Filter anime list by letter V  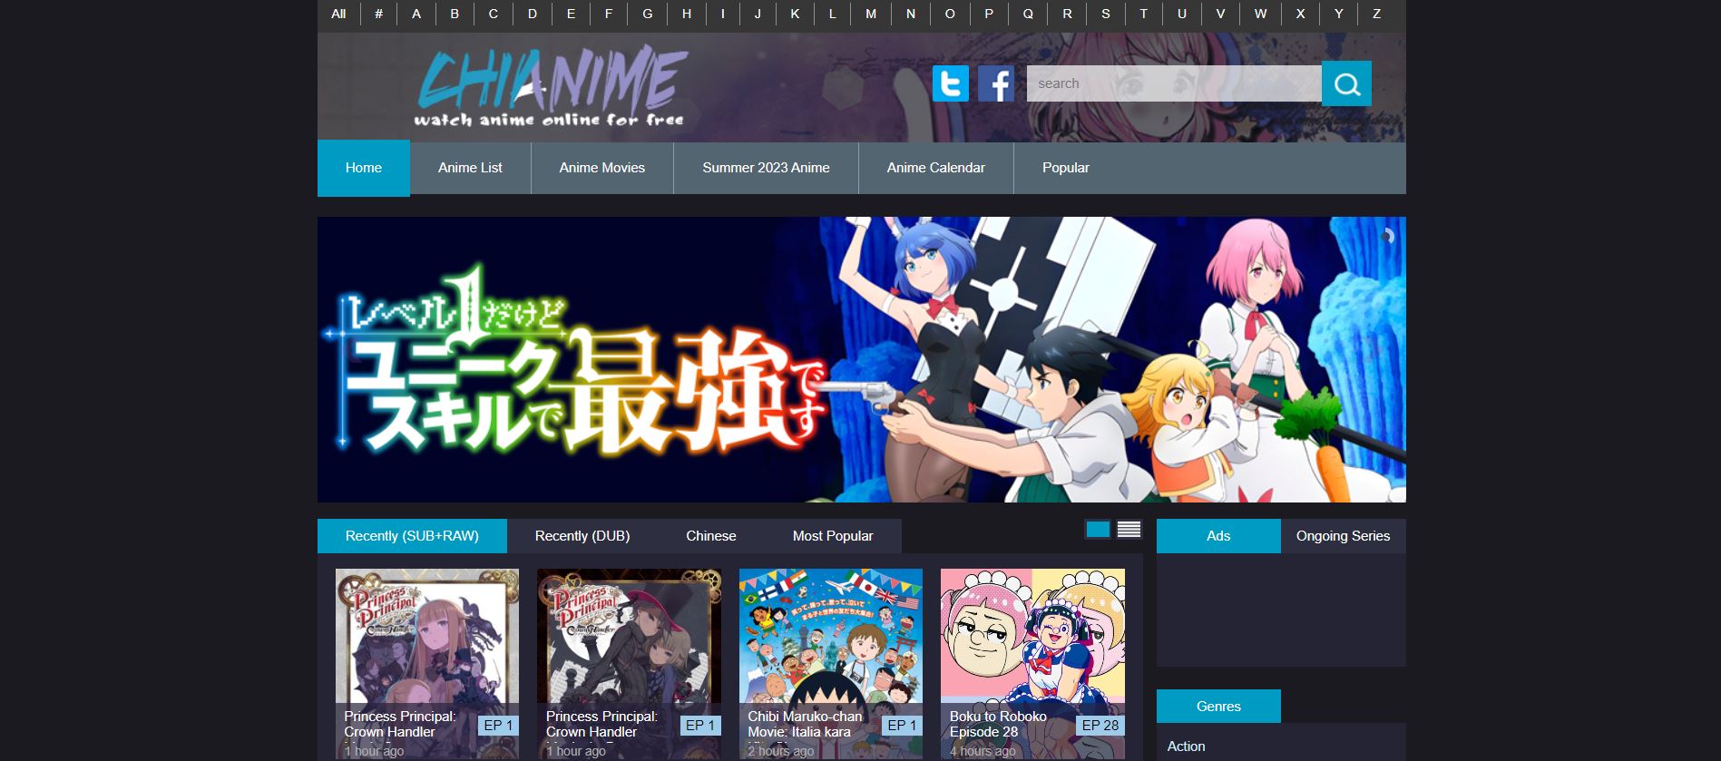[x=1220, y=14]
